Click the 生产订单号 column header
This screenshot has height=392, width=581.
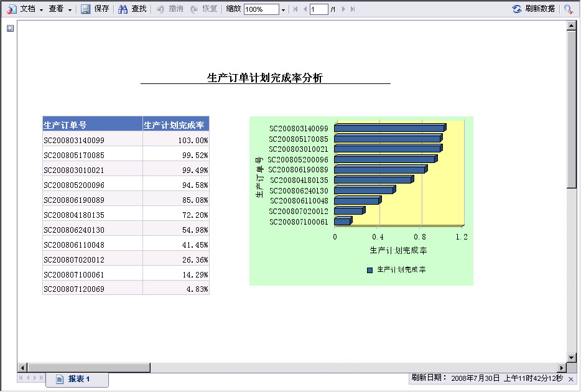pos(92,124)
